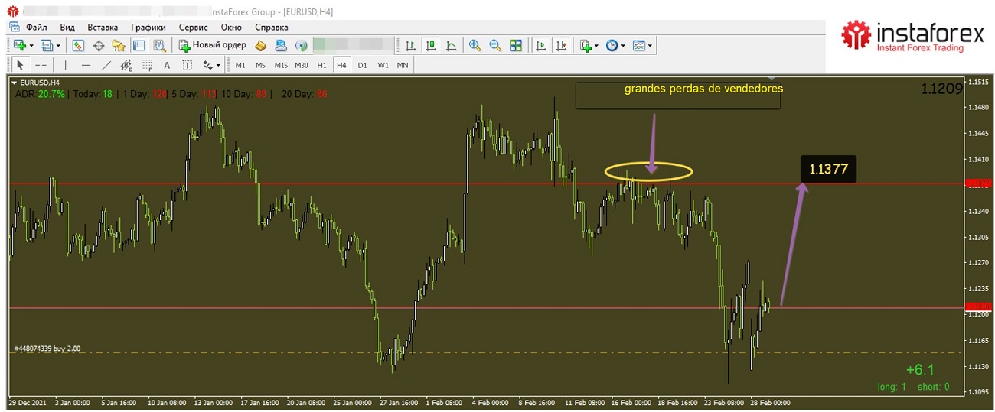Open the Сервис menu

coord(193,27)
